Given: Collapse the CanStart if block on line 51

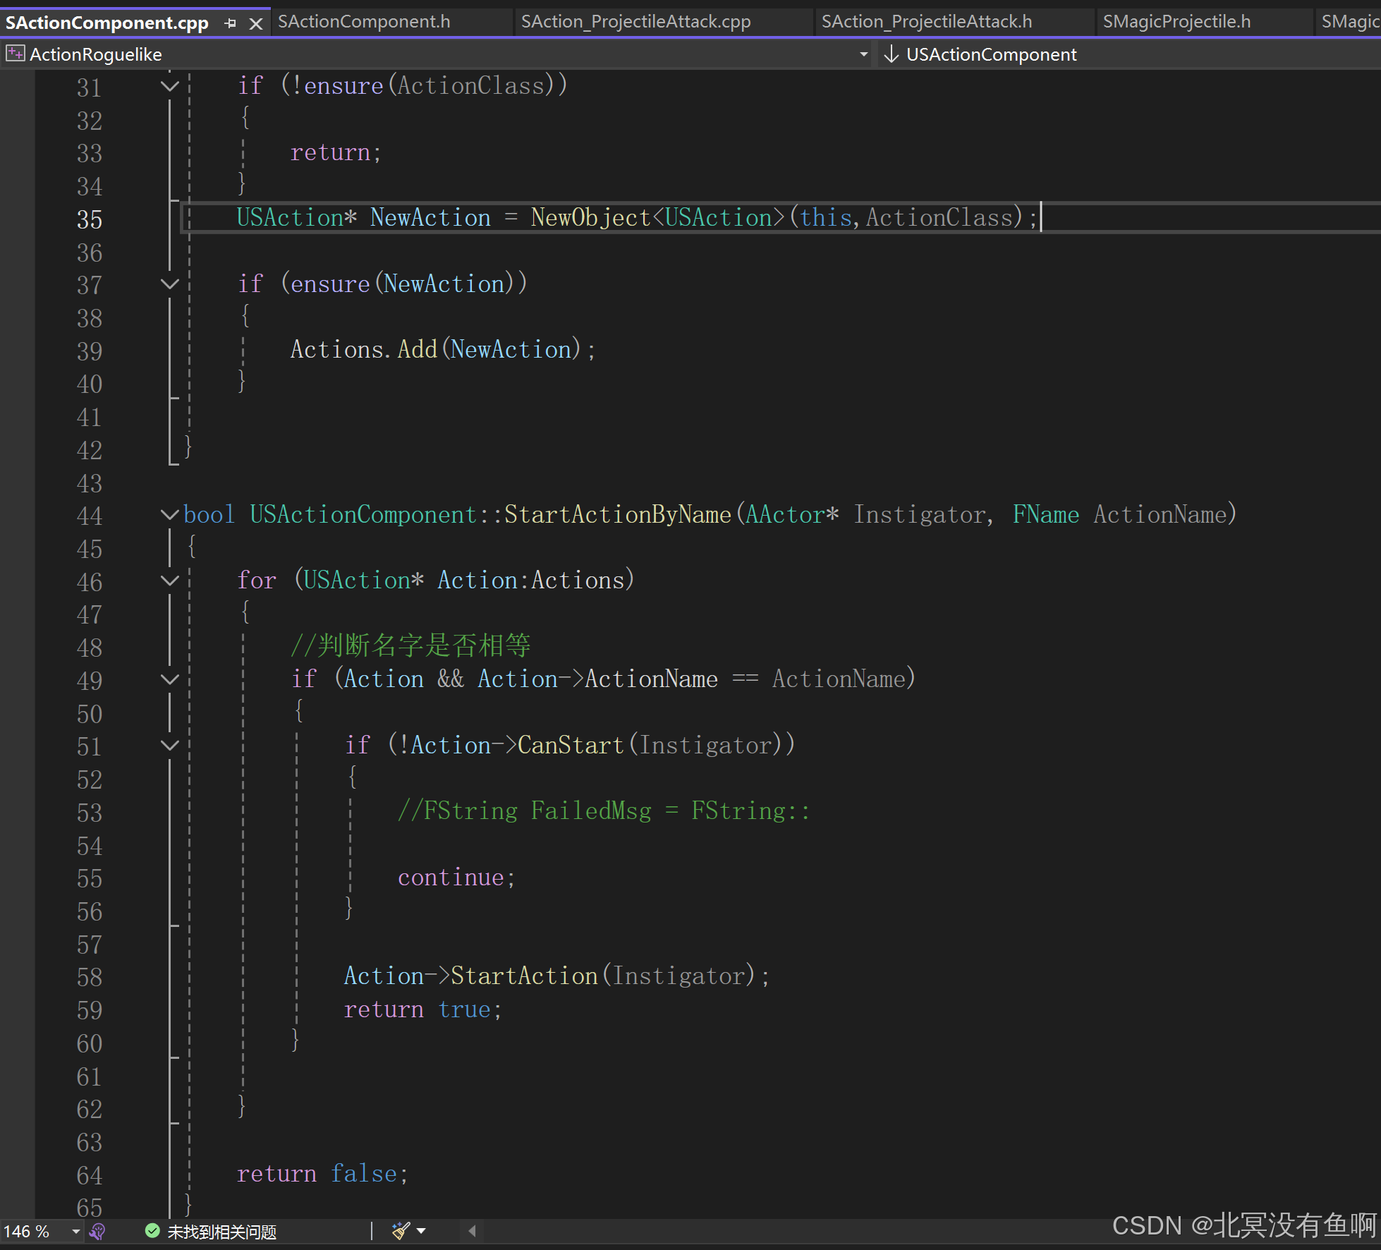Looking at the screenshot, I should click(169, 746).
